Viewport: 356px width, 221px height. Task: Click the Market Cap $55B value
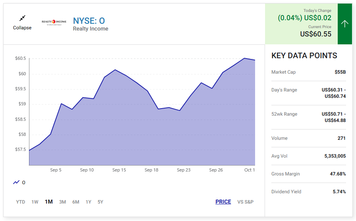[x=340, y=72]
